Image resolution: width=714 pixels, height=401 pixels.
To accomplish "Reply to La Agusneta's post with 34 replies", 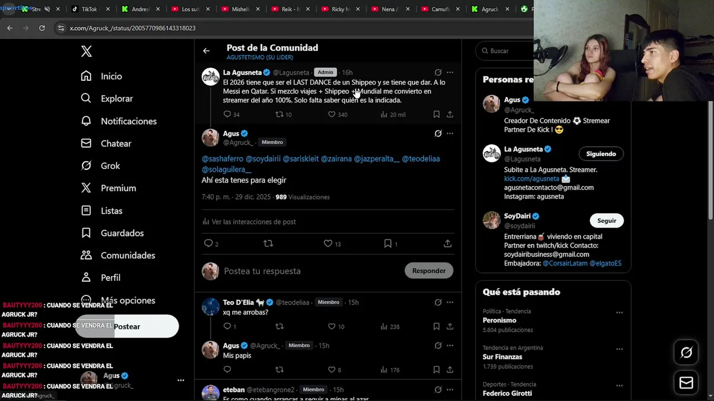I will pyautogui.click(x=231, y=114).
